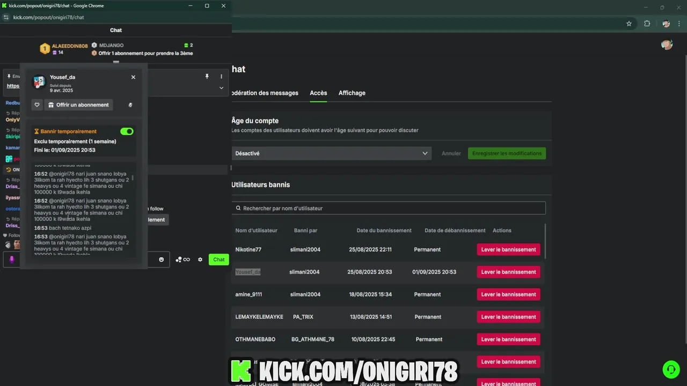
Task: Open Yousef_da's profile avatar
Action: coord(39,82)
